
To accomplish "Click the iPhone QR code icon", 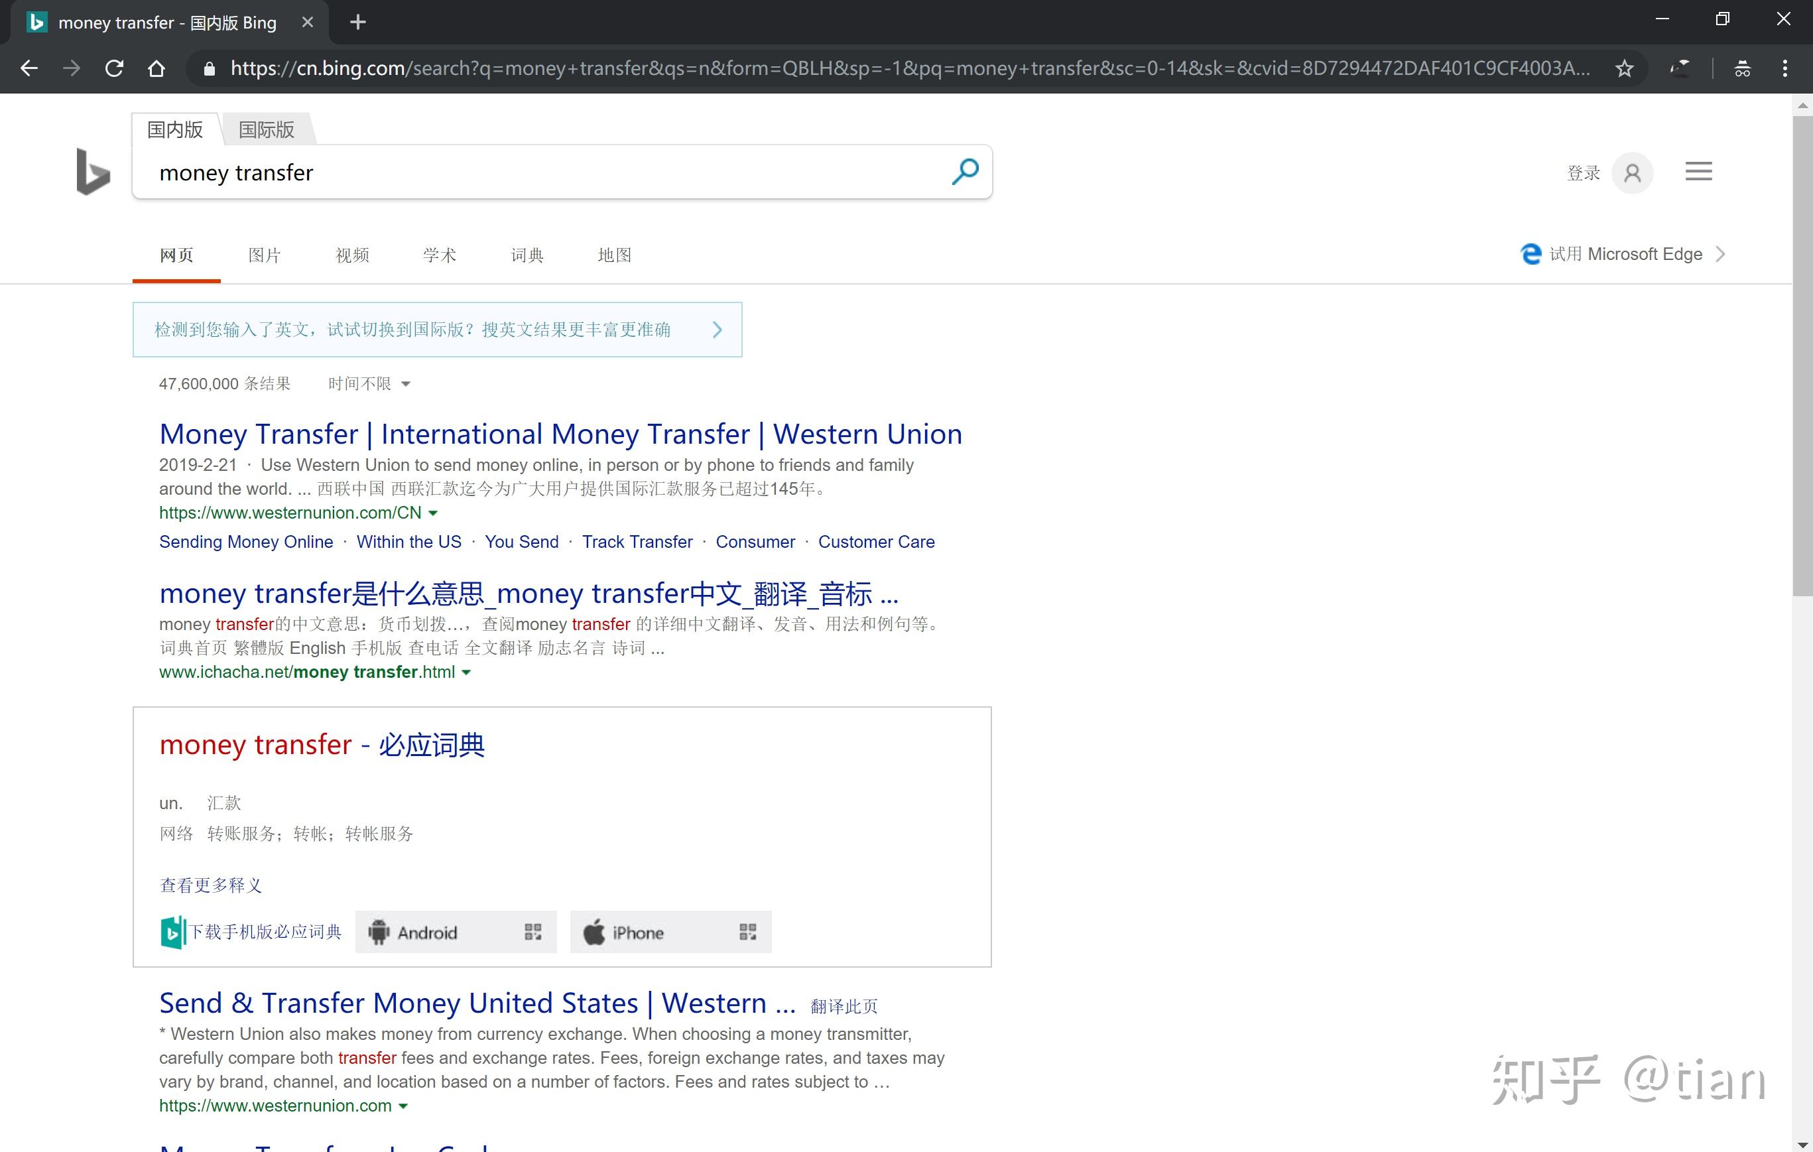I will (747, 932).
